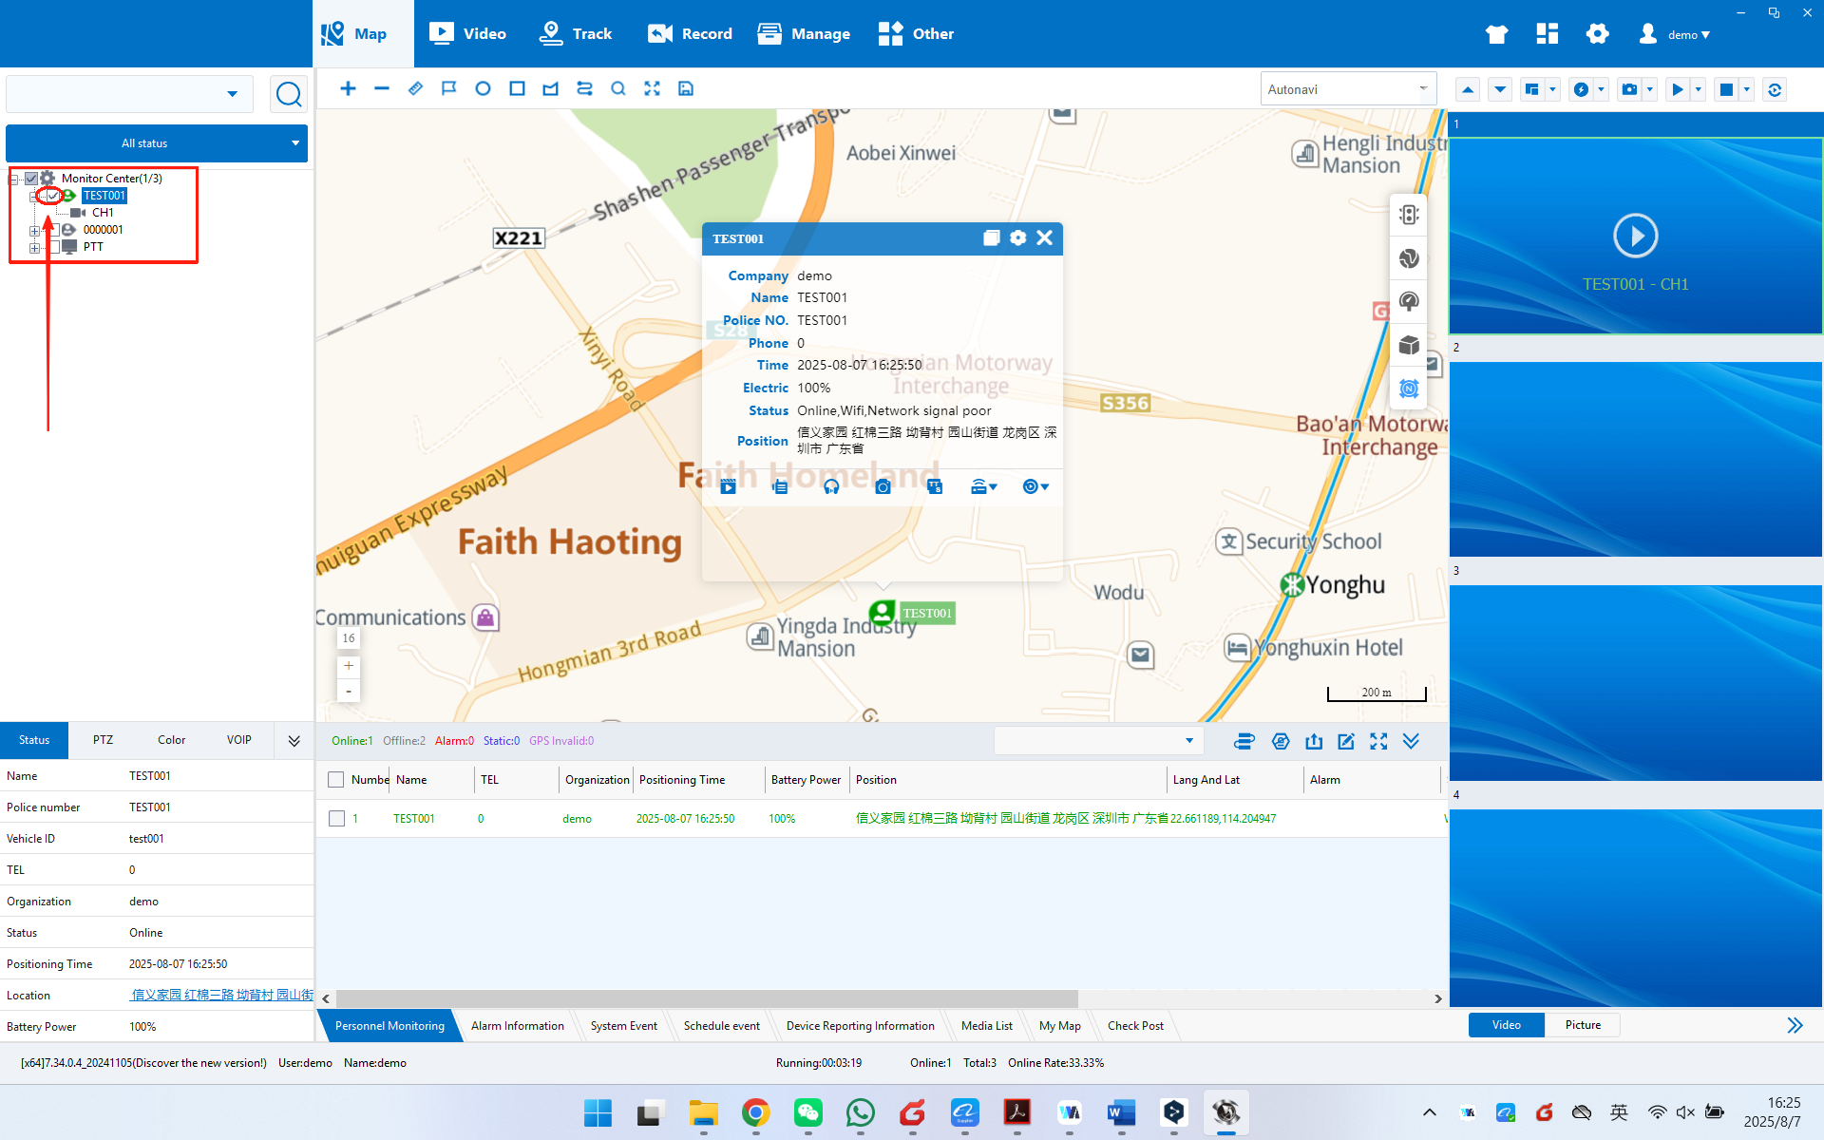Screen dimensions: 1824x1140
Task: Expand the PTT tree node
Action: pyautogui.click(x=34, y=248)
